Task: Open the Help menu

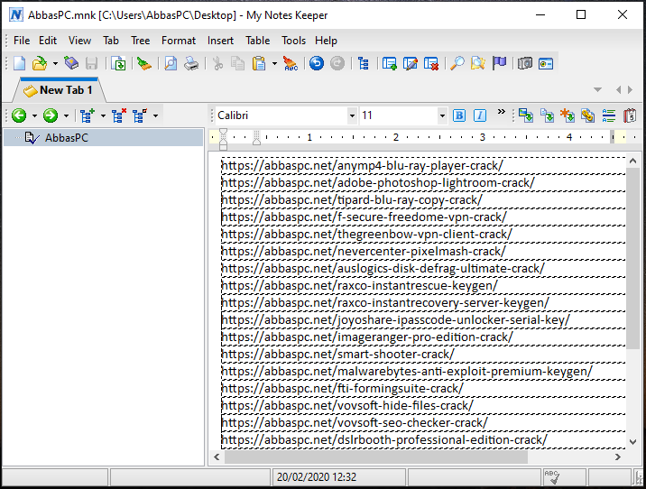Action: click(326, 41)
